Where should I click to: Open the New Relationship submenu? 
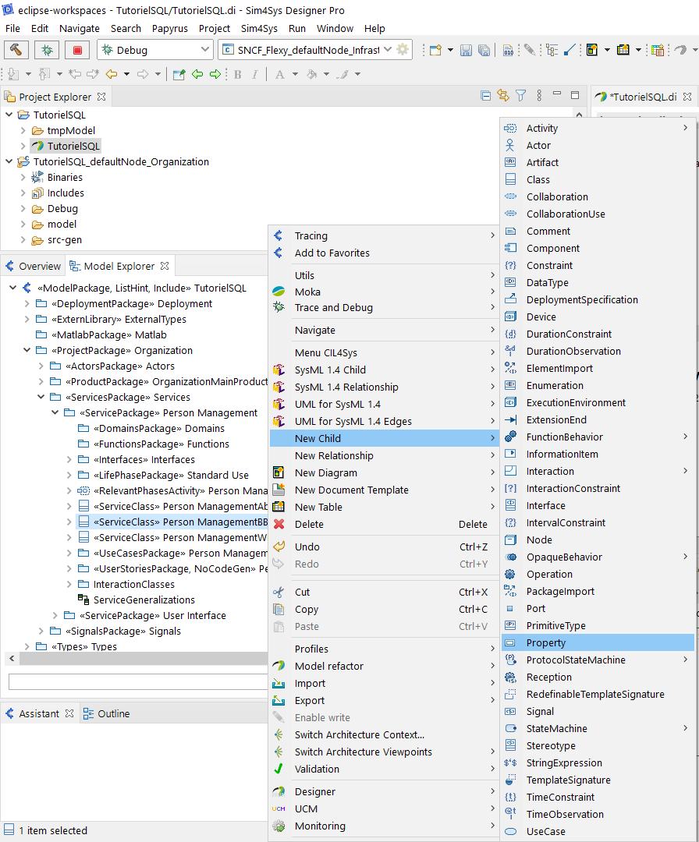tap(384, 455)
